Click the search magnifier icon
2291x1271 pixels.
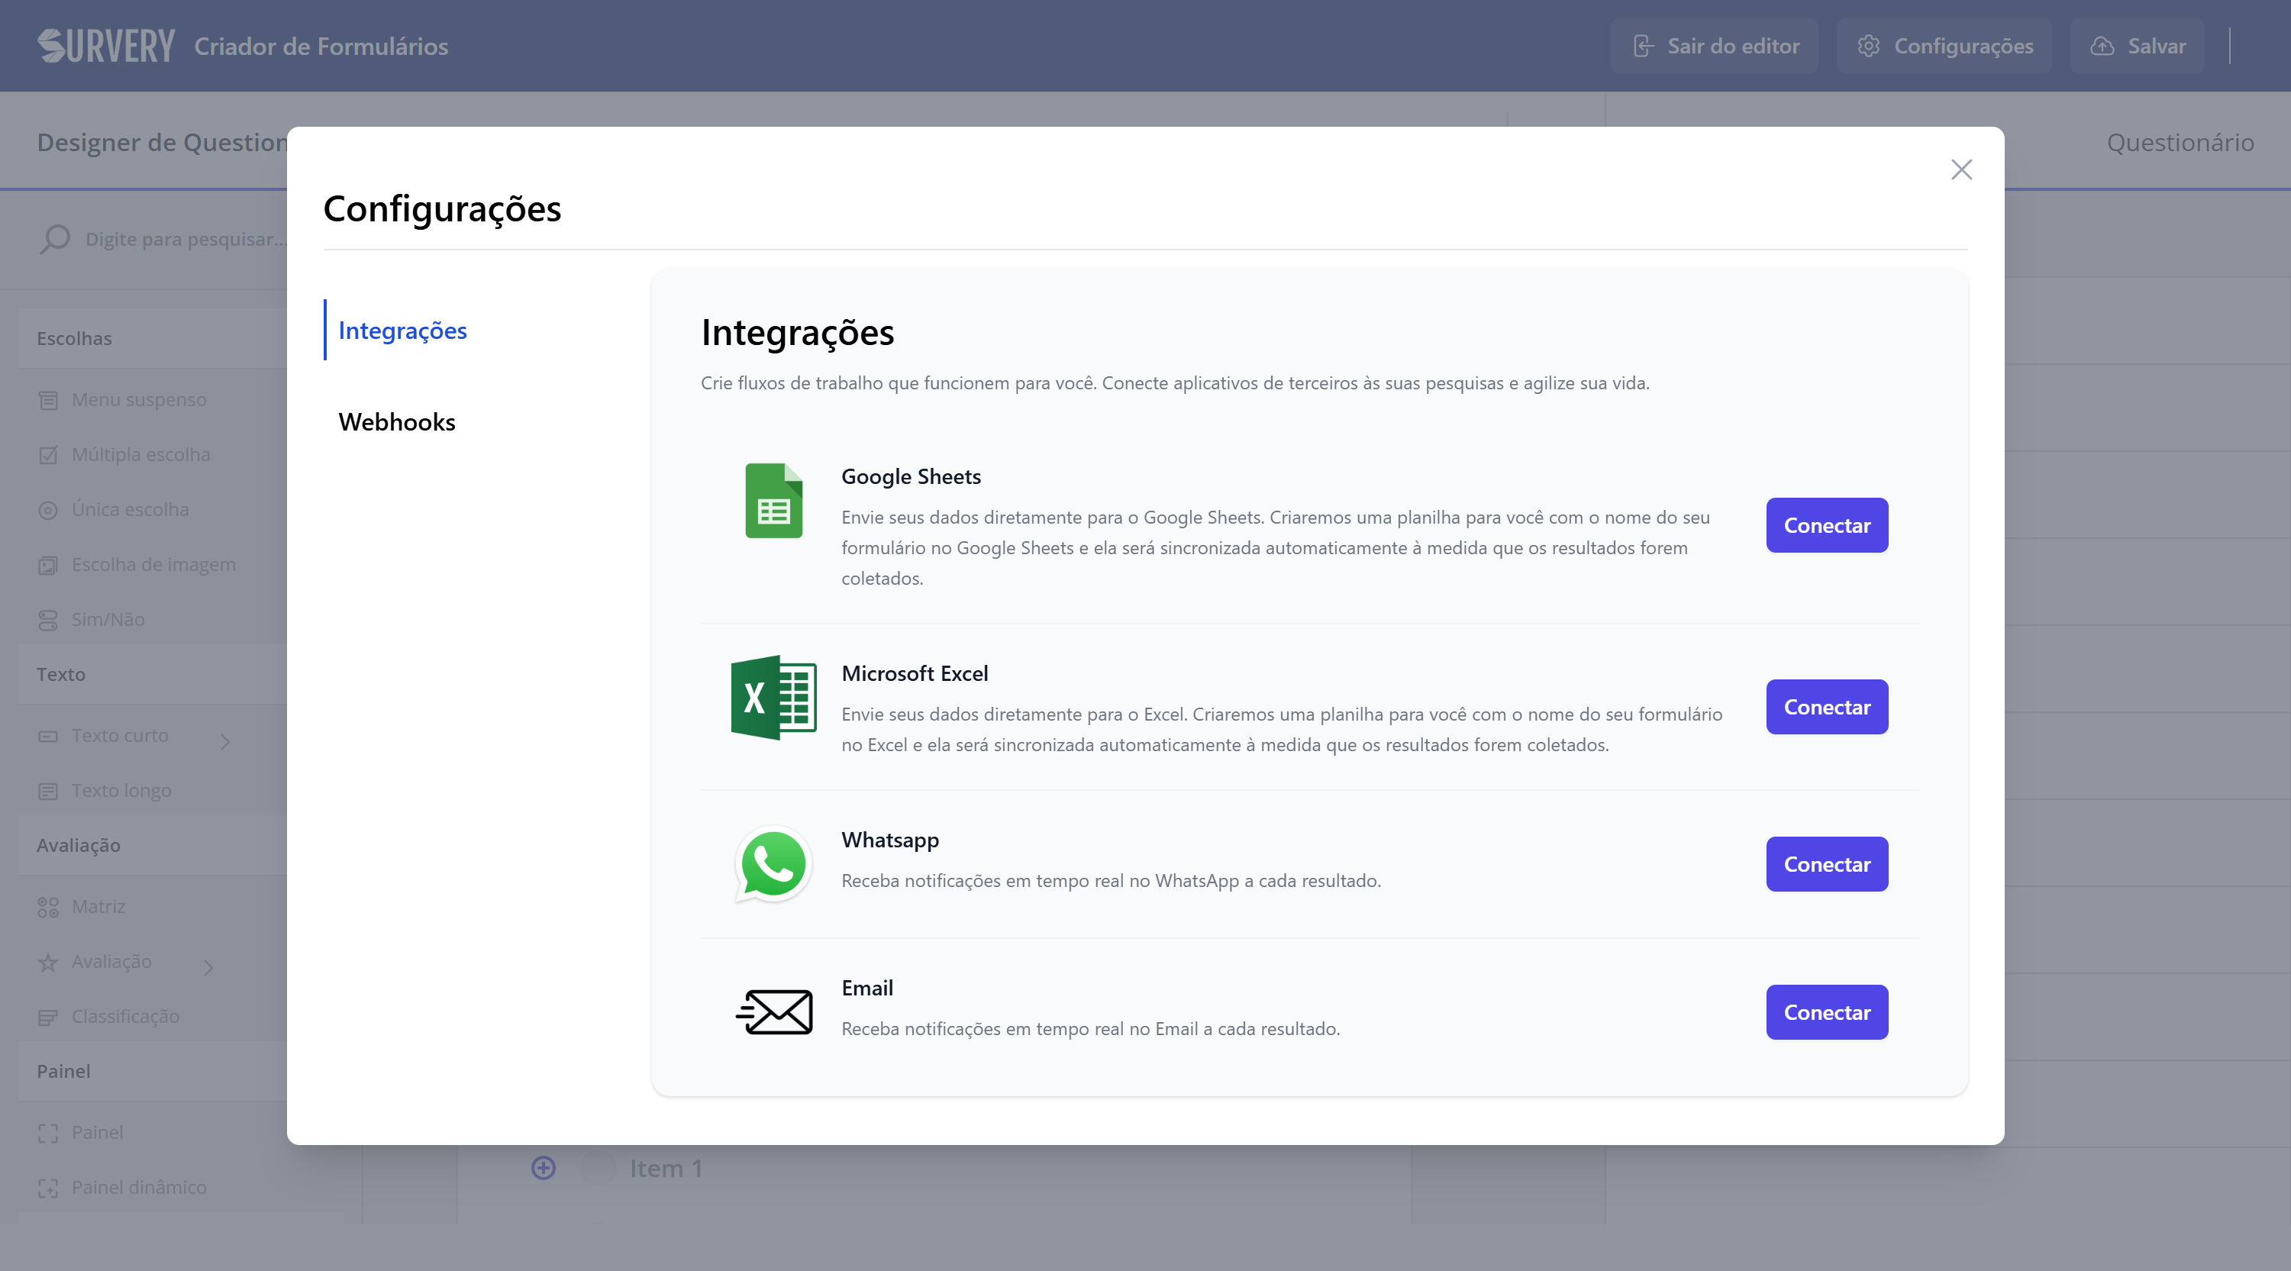[54, 239]
